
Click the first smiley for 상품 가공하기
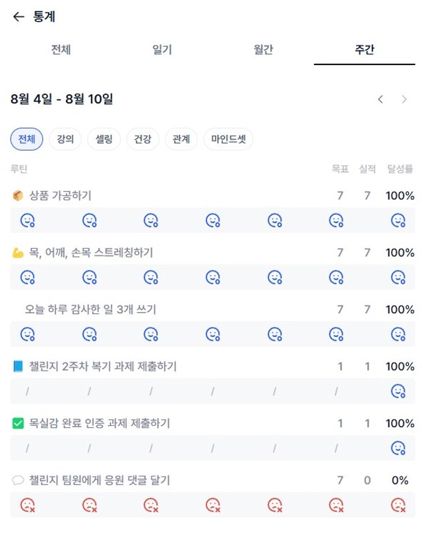click(28, 221)
